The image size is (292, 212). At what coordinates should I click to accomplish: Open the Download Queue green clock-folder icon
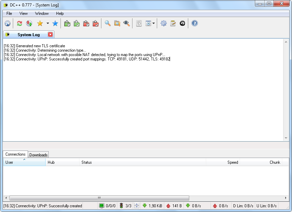coord(67,23)
